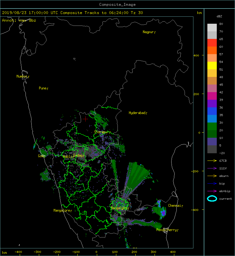Select the magenta 39 dBZ color swatch
Screen dimensions: 235x256
click(212, 96)
